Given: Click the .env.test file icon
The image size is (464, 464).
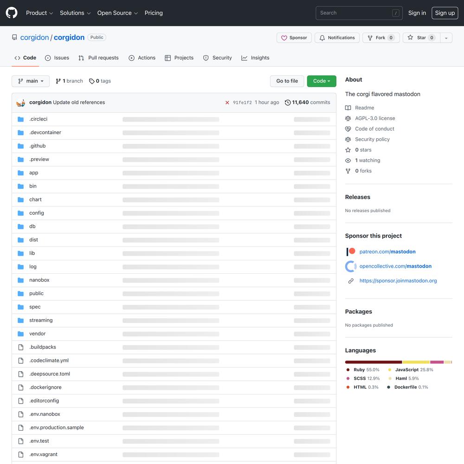Looking at the screenshot, I should coord(21,441).
